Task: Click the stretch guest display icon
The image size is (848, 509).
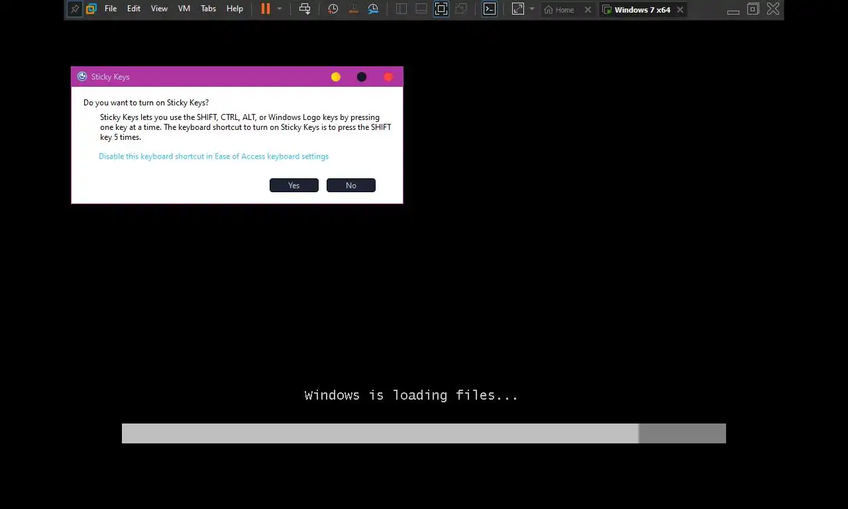Action: tap(518, 9)
